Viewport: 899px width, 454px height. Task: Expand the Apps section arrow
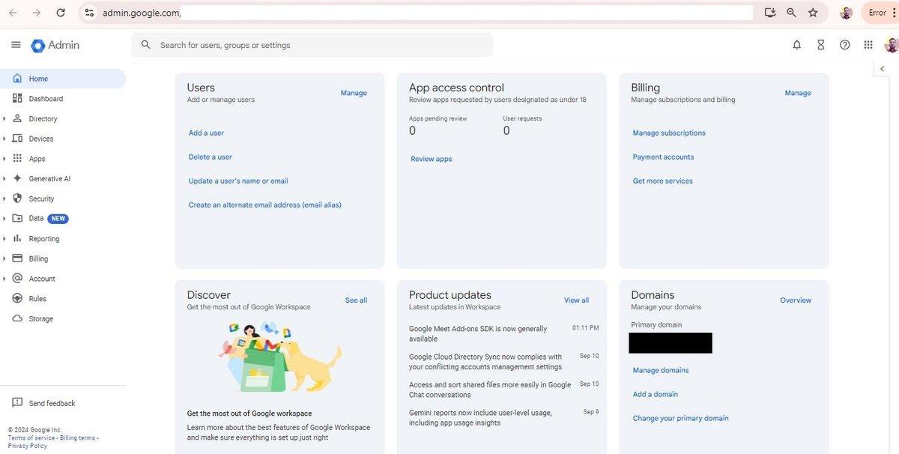(x=4, y=159)
